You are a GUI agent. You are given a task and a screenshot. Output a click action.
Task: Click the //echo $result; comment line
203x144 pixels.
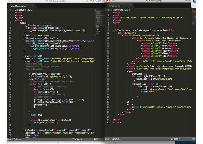click(33, 64)
